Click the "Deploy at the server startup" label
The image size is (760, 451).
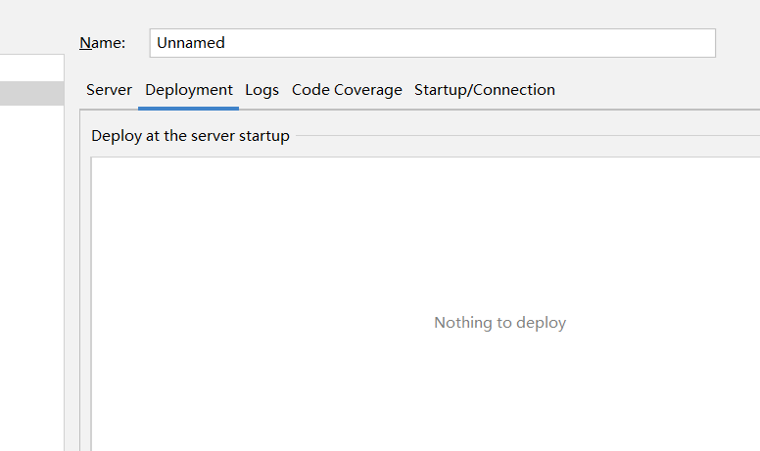(x=190, y=136)
